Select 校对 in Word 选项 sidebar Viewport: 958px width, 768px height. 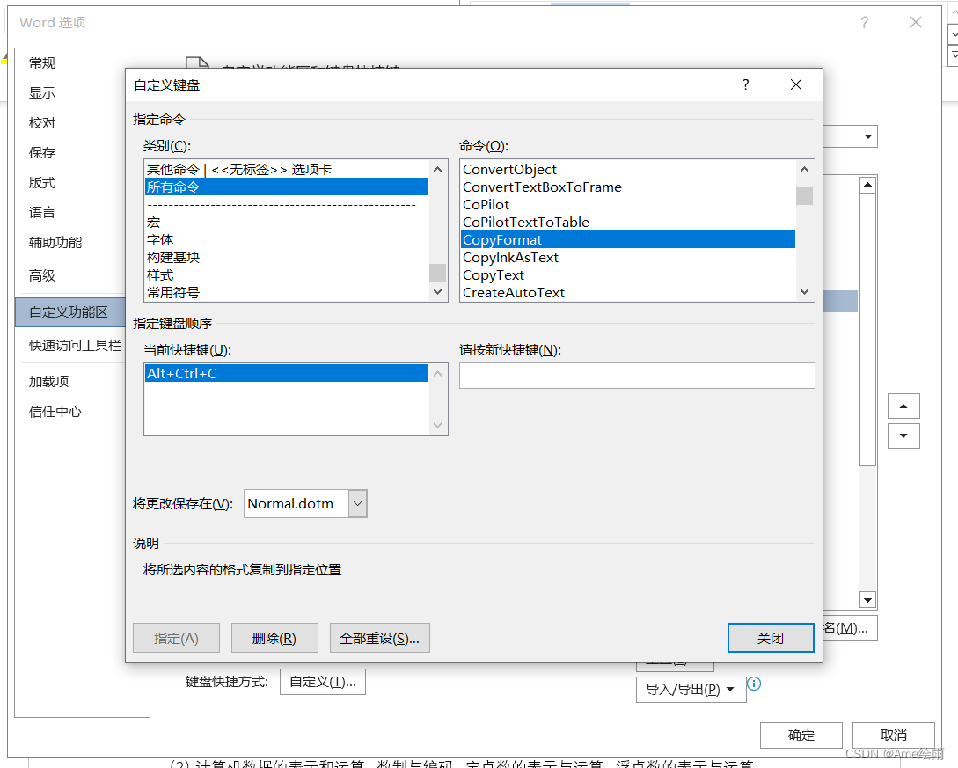[x=42, y=123]
